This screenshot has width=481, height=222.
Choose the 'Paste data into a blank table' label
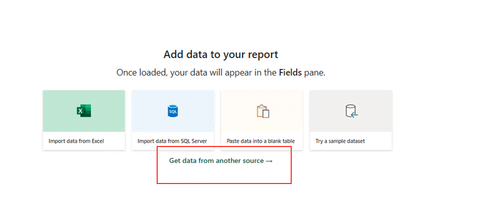pyautogui.click(x=261, y=141)
